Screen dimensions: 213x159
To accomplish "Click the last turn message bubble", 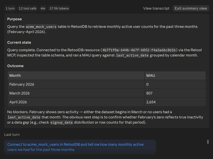I will point(80,147).
